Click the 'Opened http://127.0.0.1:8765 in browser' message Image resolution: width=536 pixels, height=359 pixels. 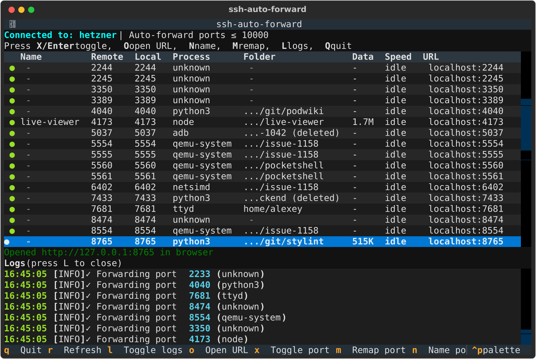(109, 253)
